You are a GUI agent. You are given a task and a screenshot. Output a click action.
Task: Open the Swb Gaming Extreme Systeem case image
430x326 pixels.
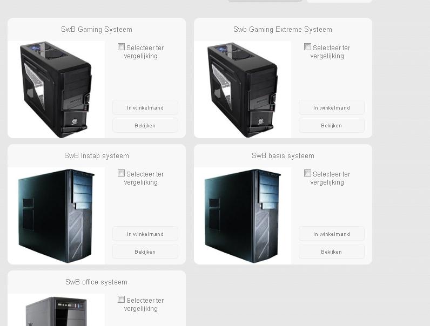(243, 90)
